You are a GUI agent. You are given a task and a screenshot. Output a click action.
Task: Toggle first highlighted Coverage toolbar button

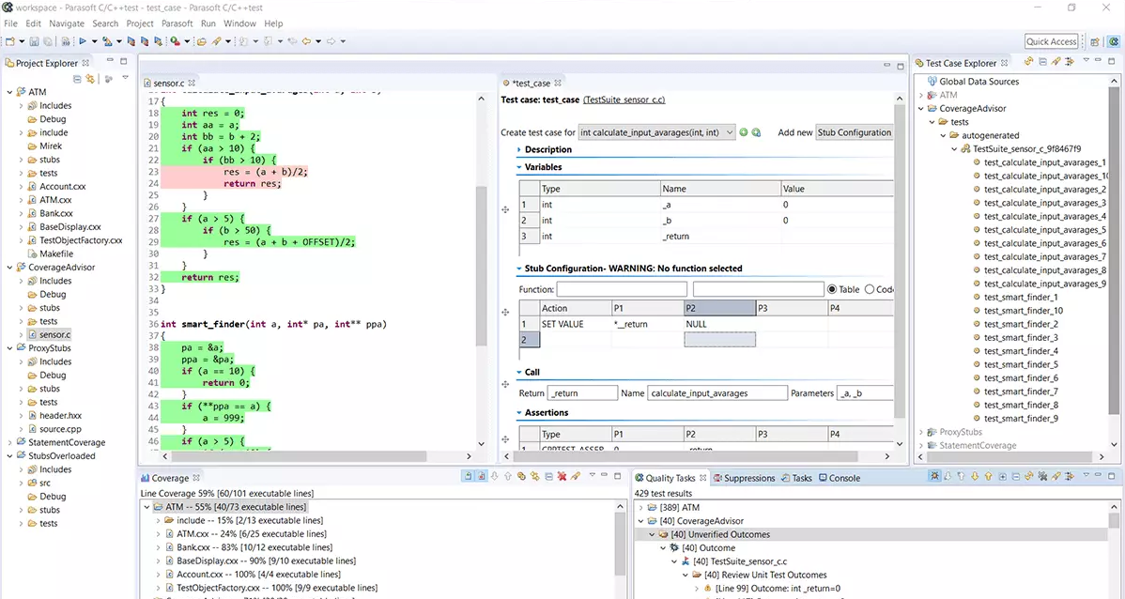point(468,476)
